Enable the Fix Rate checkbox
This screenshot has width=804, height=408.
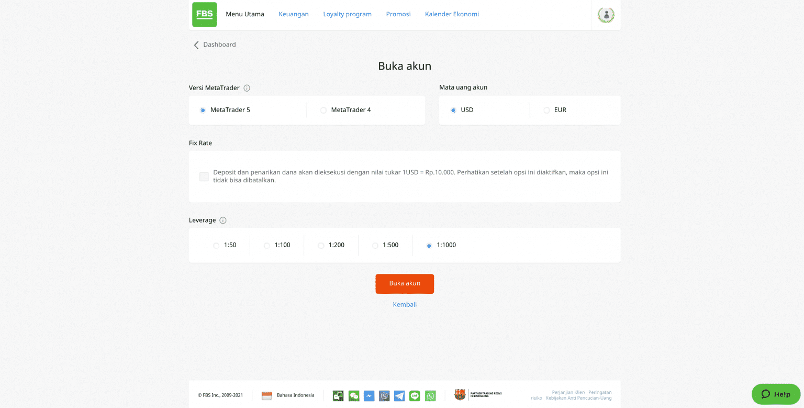[204, 177]
